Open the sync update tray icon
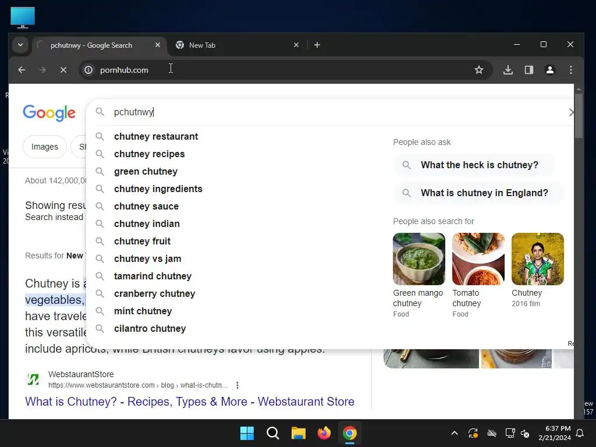The height and width of the screenshot is (447, 596). (473, 433)
